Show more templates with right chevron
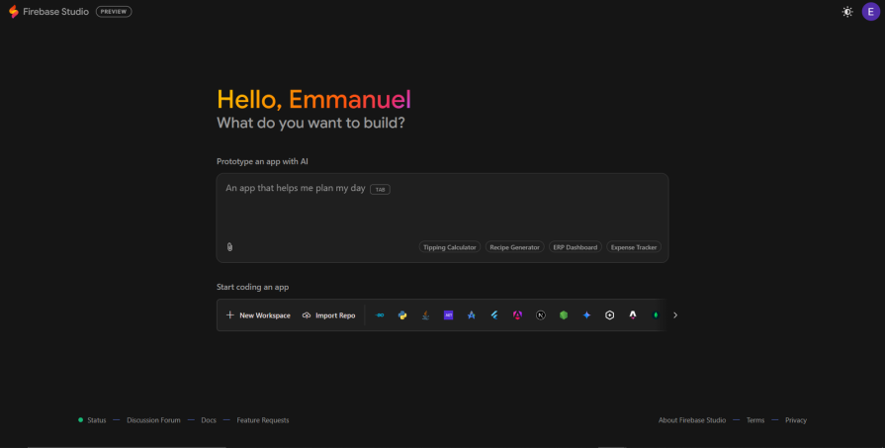Viewport: 885px width, 448px height. [x=675, y=315]
